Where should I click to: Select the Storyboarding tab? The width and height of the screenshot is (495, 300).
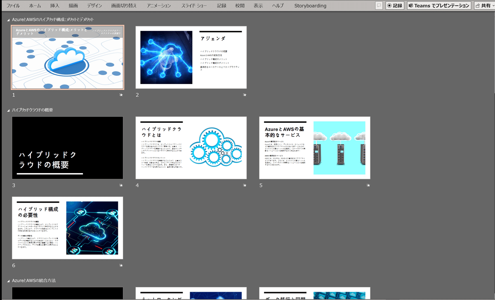point(310,6)
